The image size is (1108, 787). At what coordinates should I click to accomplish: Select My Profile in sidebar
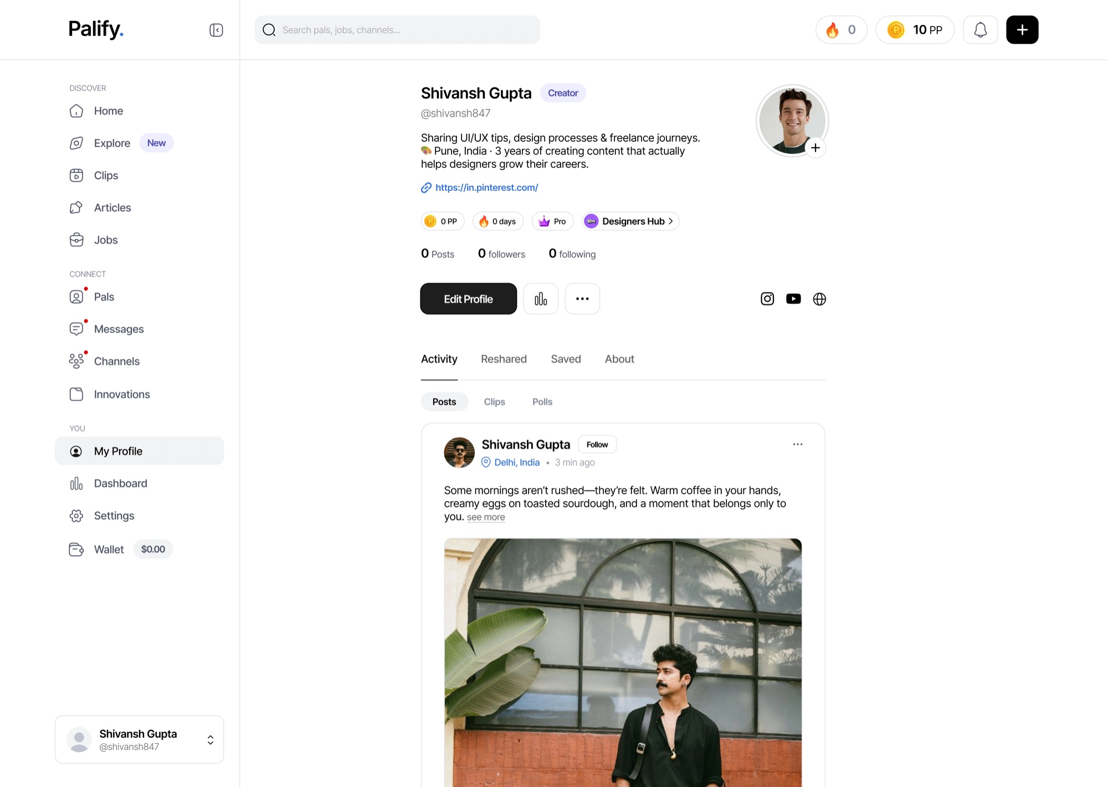[x=140, y=451]
